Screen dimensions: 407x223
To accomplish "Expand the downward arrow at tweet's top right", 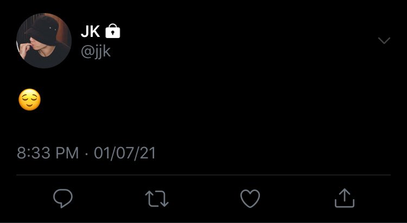I will [384, 41].
